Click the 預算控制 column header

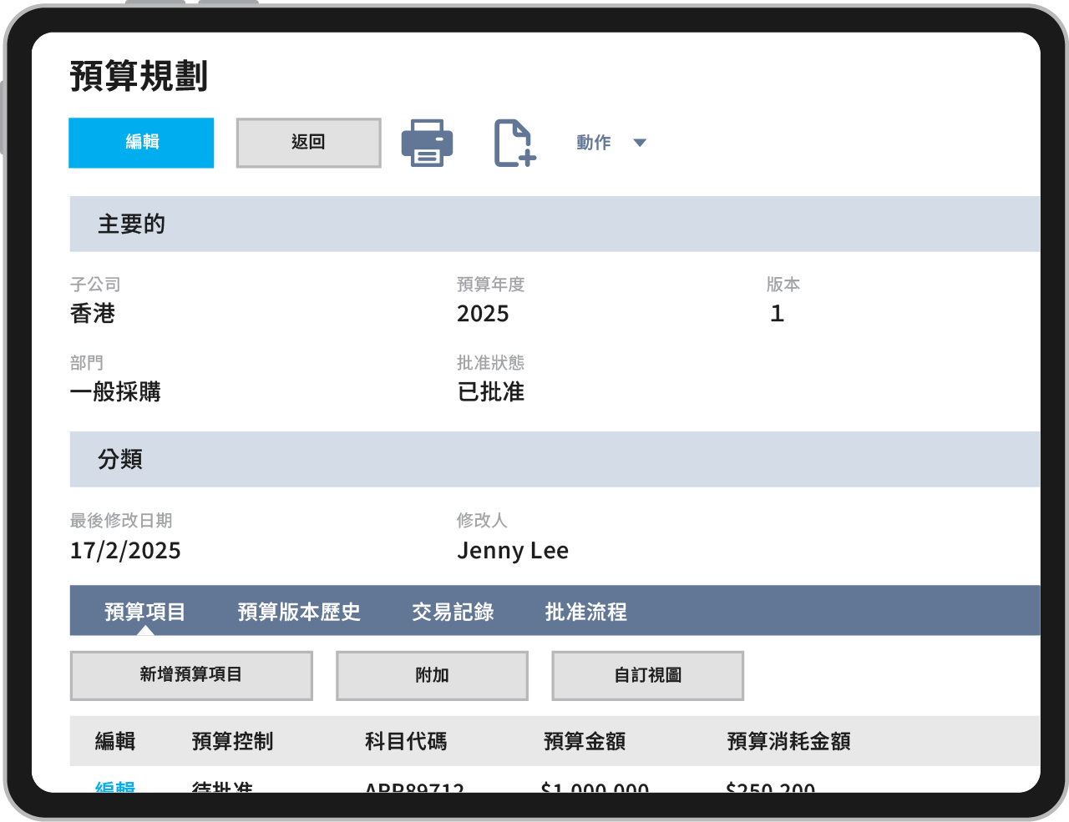(x=232, y=741)
